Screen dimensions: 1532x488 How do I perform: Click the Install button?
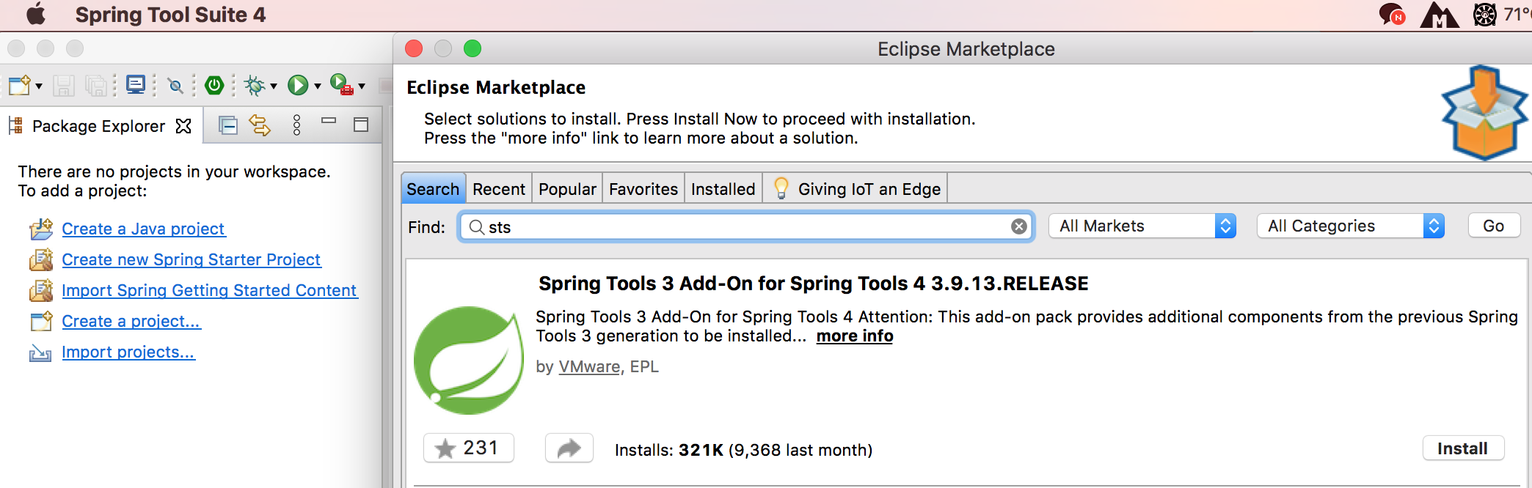tap(1463, 448)
